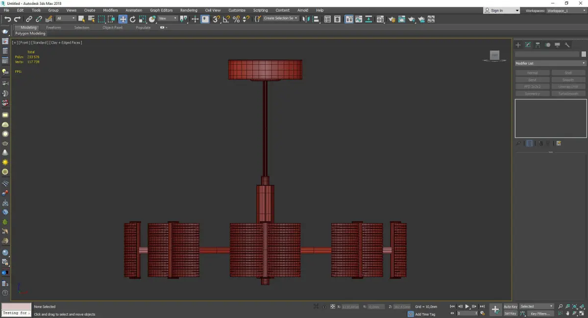Open the key mode 'Selected' dropdown
This screenshot has height=318, width=588.
click(537, 306)
